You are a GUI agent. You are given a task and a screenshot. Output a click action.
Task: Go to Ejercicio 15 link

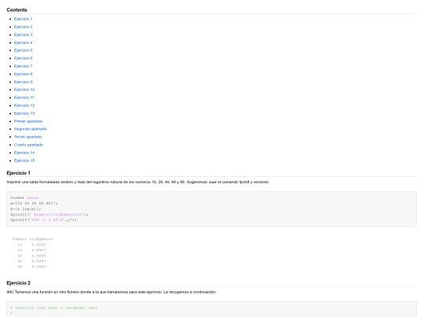24,160
